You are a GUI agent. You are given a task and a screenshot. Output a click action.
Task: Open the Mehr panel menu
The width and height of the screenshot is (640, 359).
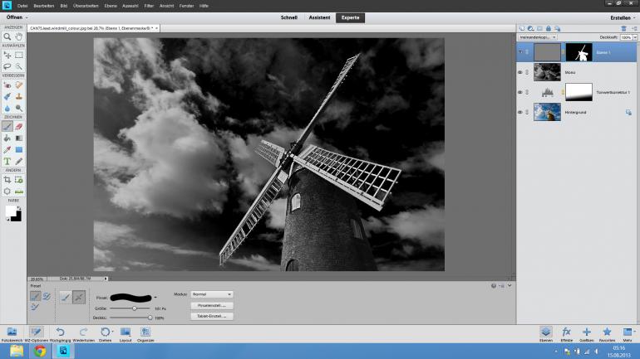(628, 334)
